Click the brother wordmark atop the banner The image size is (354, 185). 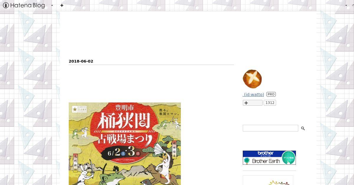265,153
